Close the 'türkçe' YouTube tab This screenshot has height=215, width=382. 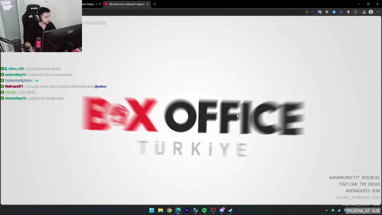click(x=100, y=4)
